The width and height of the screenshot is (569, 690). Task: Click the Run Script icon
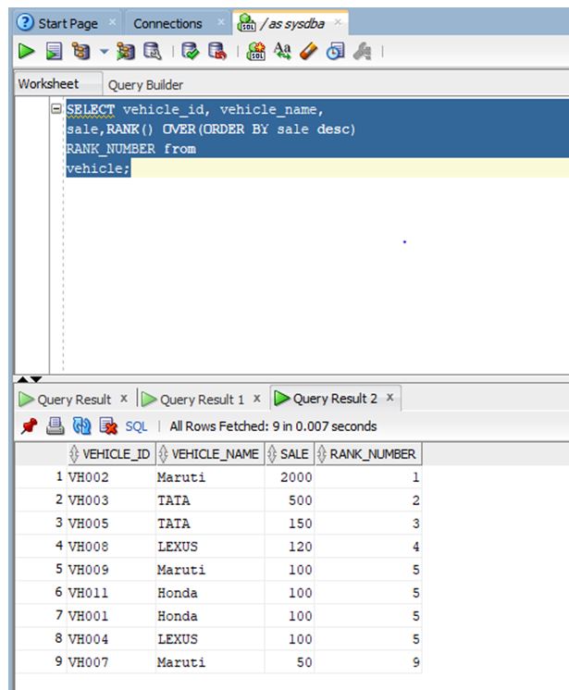click(x=55, y=52)
